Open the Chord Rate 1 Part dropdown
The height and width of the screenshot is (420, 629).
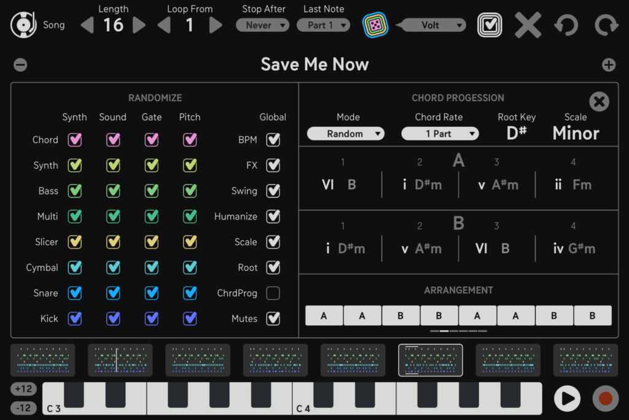pyautogui.click(x=440, y=134)
